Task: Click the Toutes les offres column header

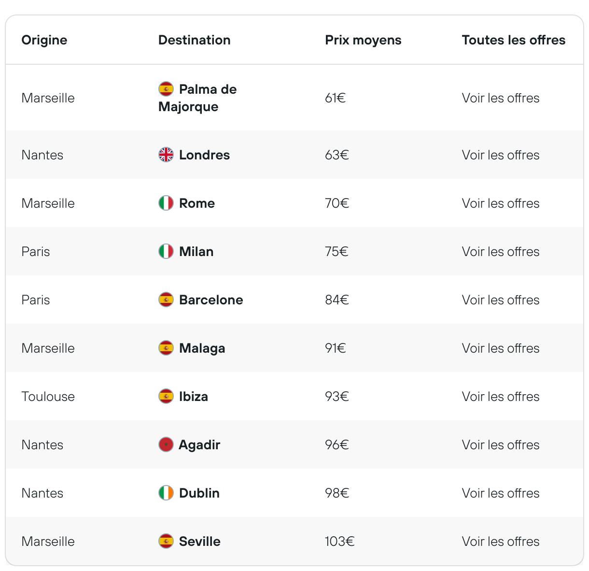Action: point(514,40)
